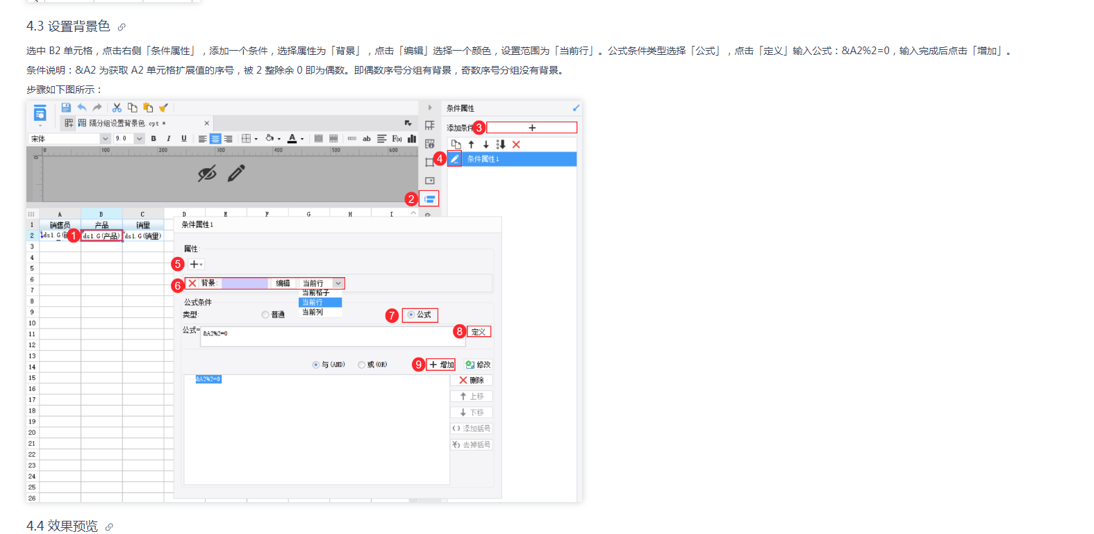Click the move down arrow in condition list
This screenshot has width=1094, height=534.
pos(486,144)
